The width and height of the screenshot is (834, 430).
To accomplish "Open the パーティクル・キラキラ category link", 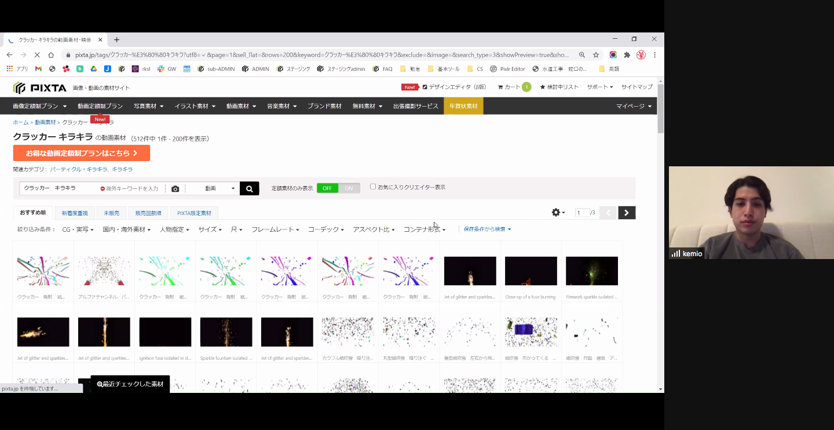I will 79,169.
